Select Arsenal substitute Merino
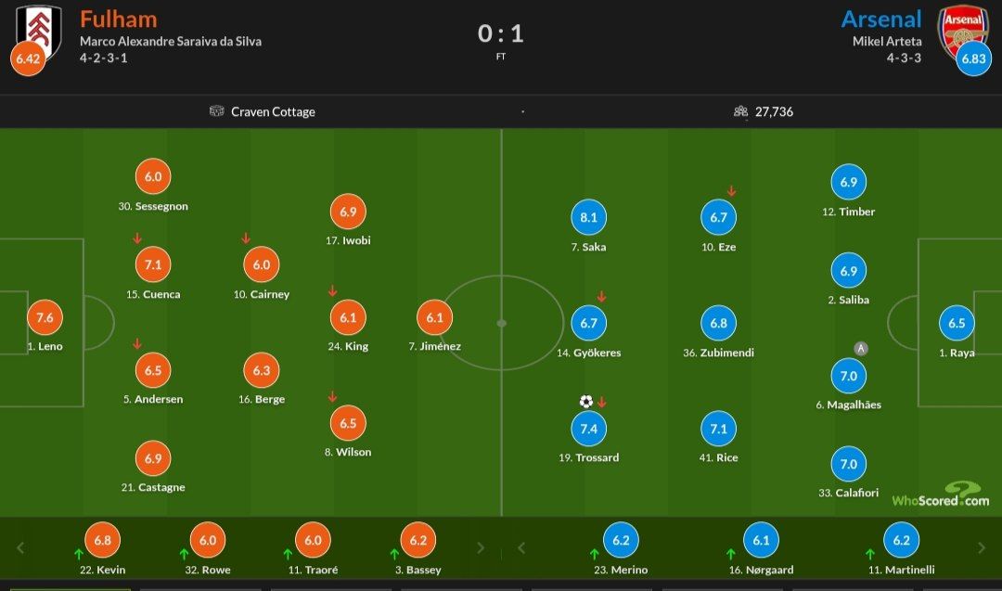Screen dimensions: 1002x591 click(621, 541)
